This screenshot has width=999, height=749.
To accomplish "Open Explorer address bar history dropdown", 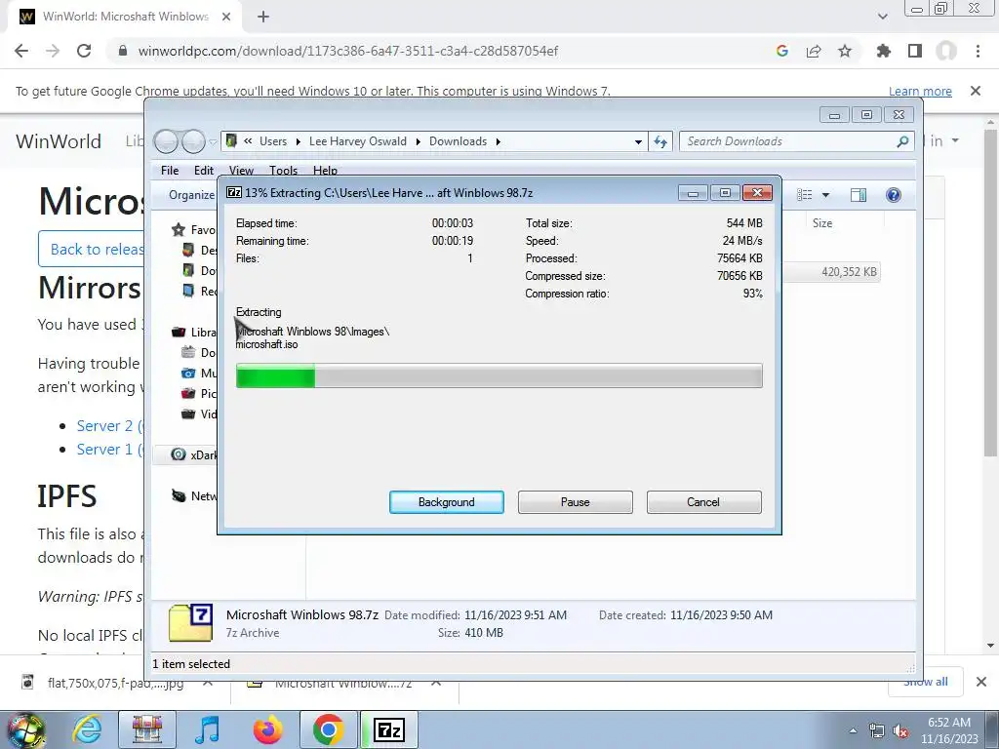I will tap(638, 141).
